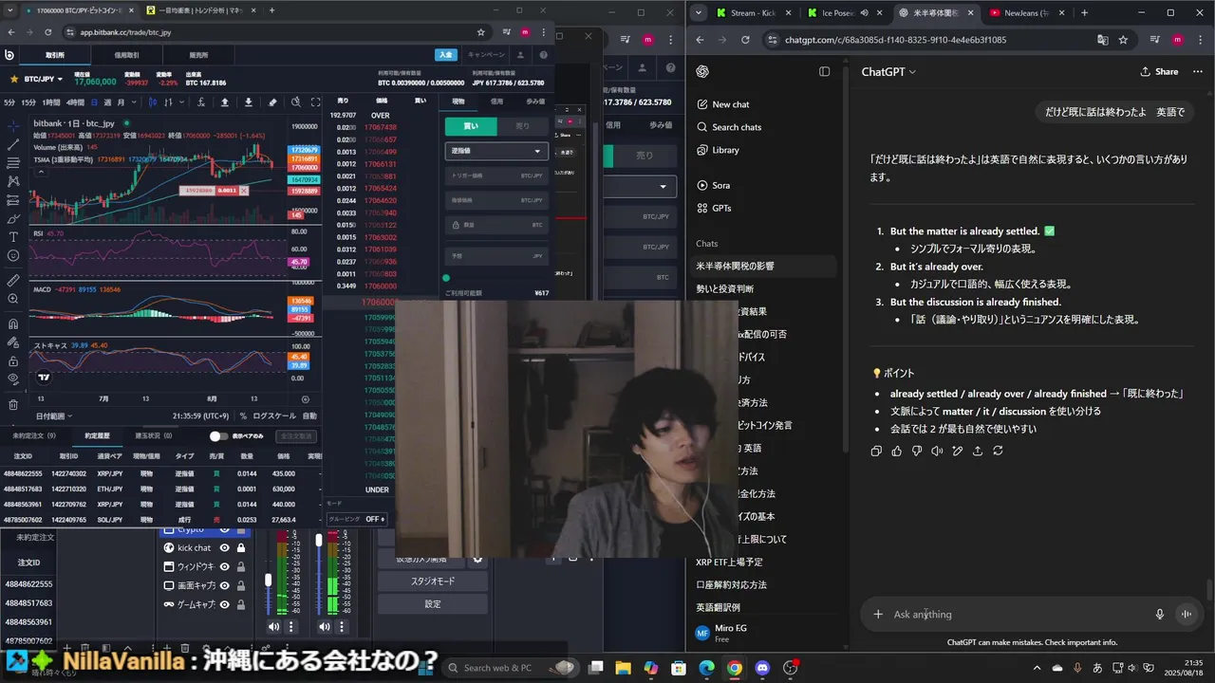Toggle the 表示ペアのみ switch
Image resolution: width=1215 pixels, height=683 pixels.
click(218, 436)
